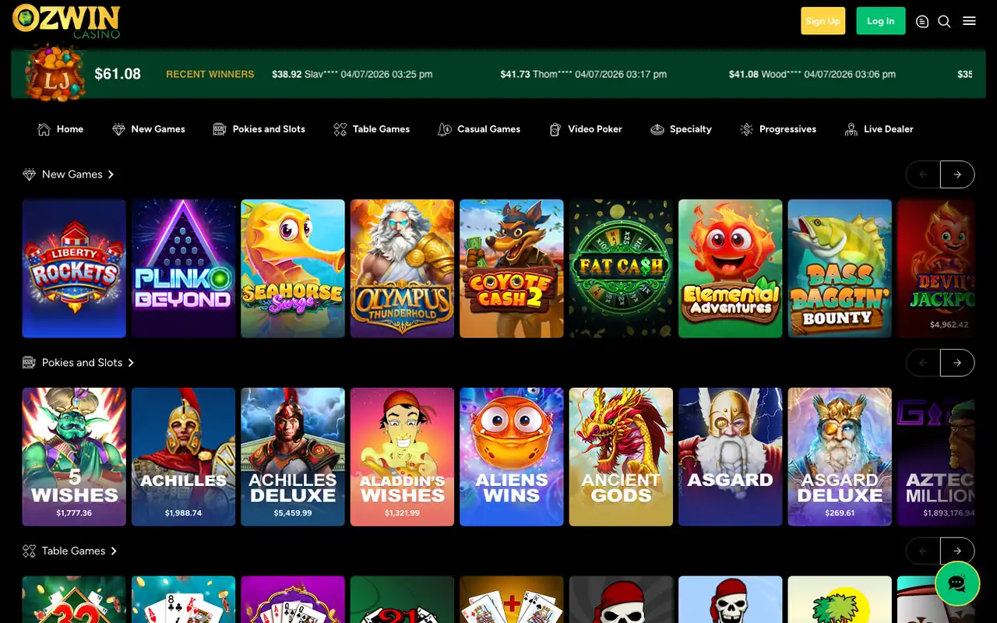The height and width of the screenshot is (623, 997).
Task: Launch the Fat Cash game
Action: pyautogui.click(x=622, y=269)
